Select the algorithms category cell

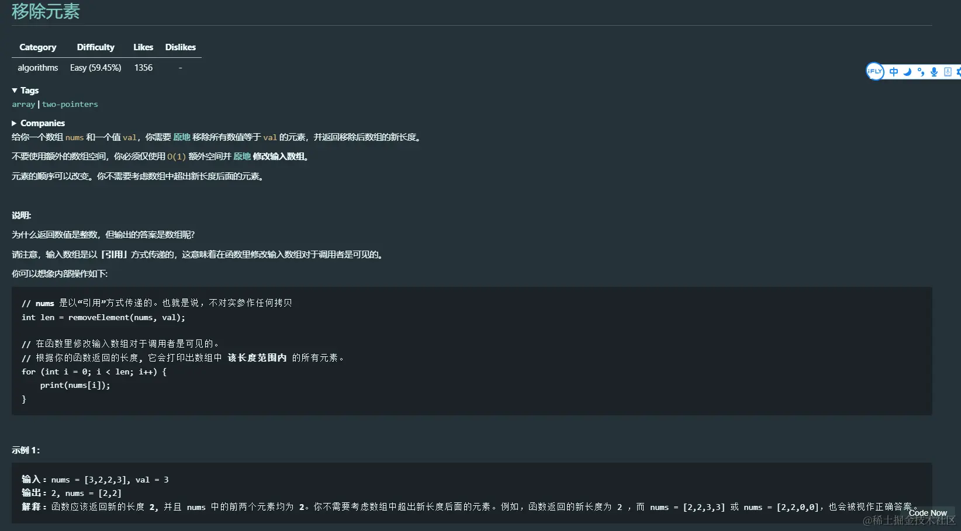point(38,68)
